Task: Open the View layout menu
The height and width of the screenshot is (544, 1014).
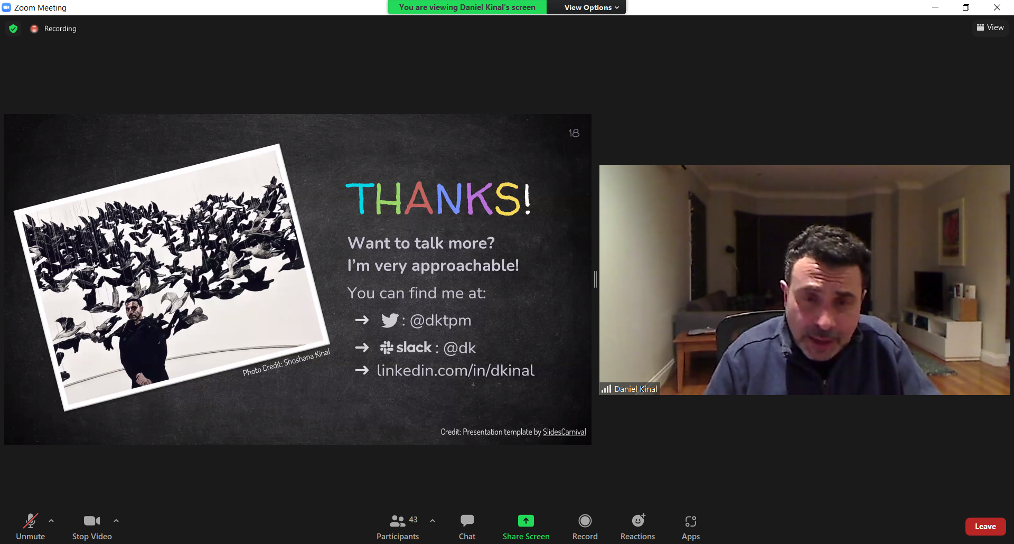Action: (x=990, y=27)
